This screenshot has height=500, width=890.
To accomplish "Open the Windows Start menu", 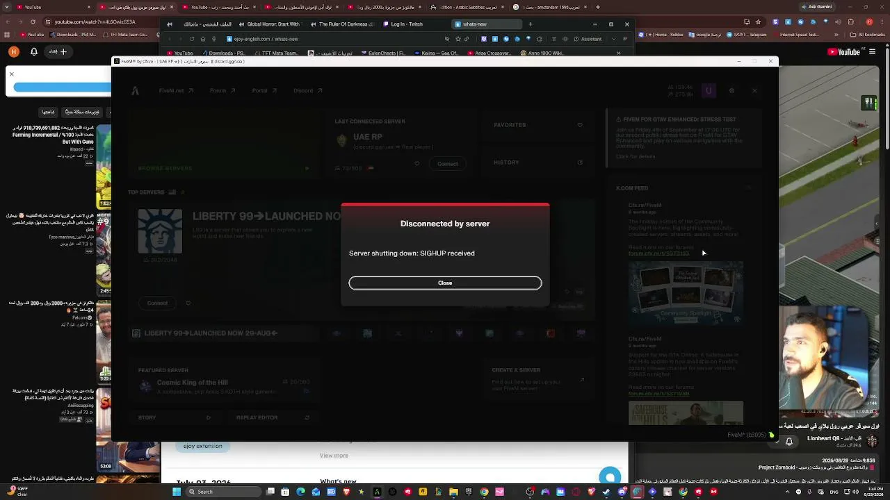I will pos(177,492).
